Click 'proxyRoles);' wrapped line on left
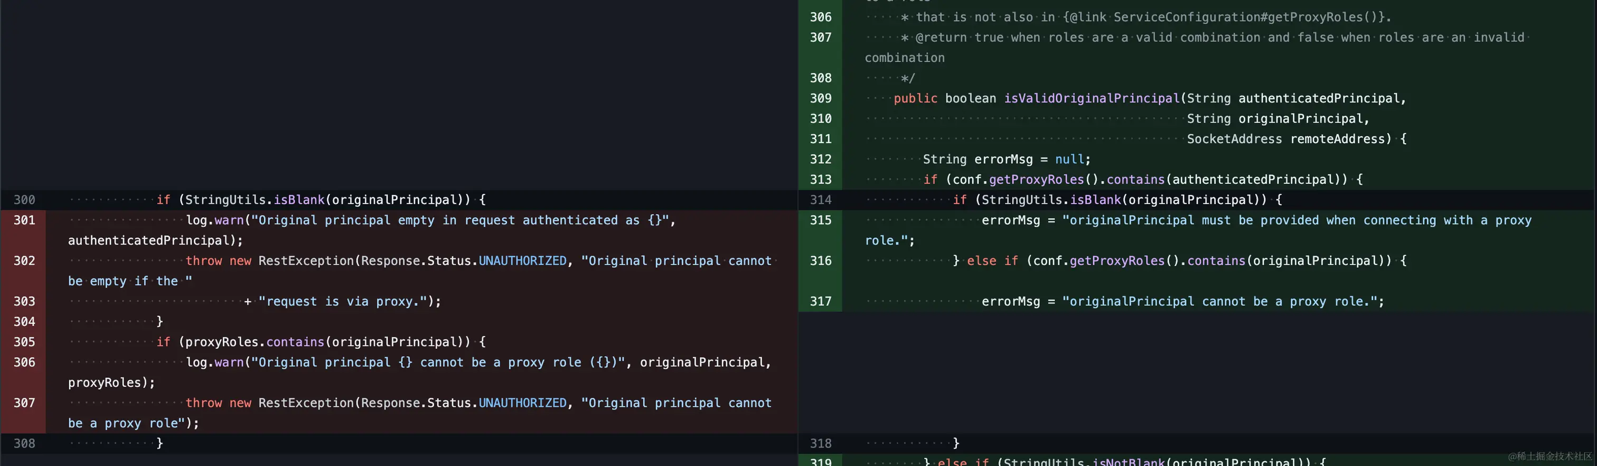The image size is (1597, 466). pyautogui.click(x=111, y=383)
